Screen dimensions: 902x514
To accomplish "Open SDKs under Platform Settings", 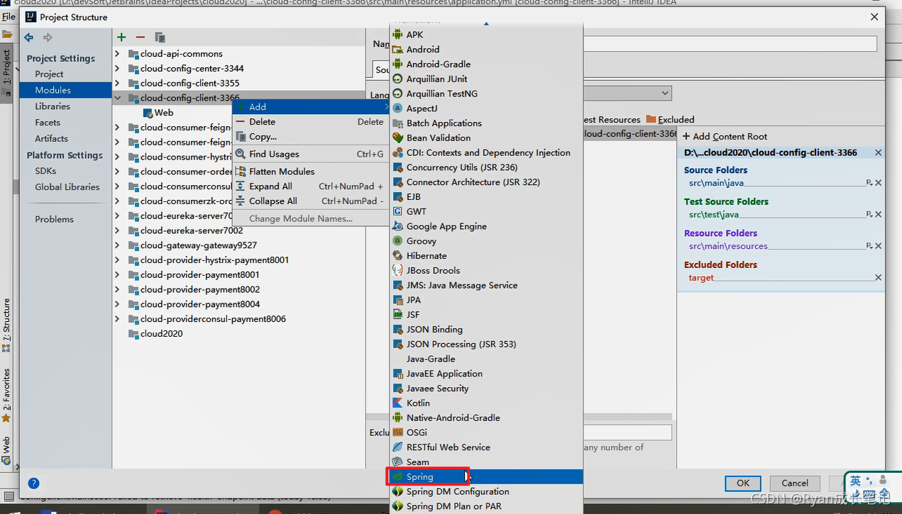I will click(x=45, y=171).
